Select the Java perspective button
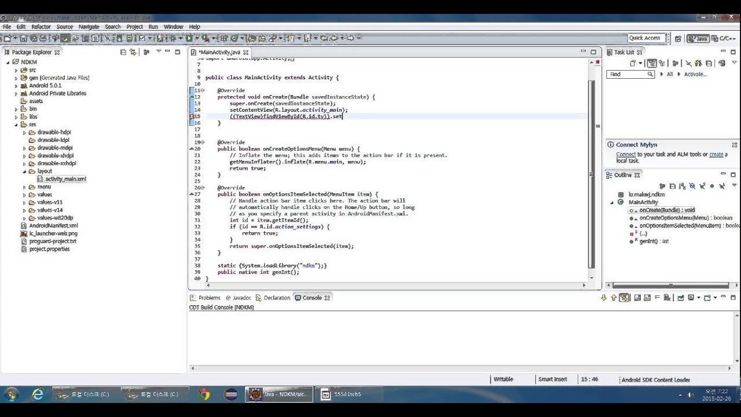741x417 pixels. coord(698,38)
